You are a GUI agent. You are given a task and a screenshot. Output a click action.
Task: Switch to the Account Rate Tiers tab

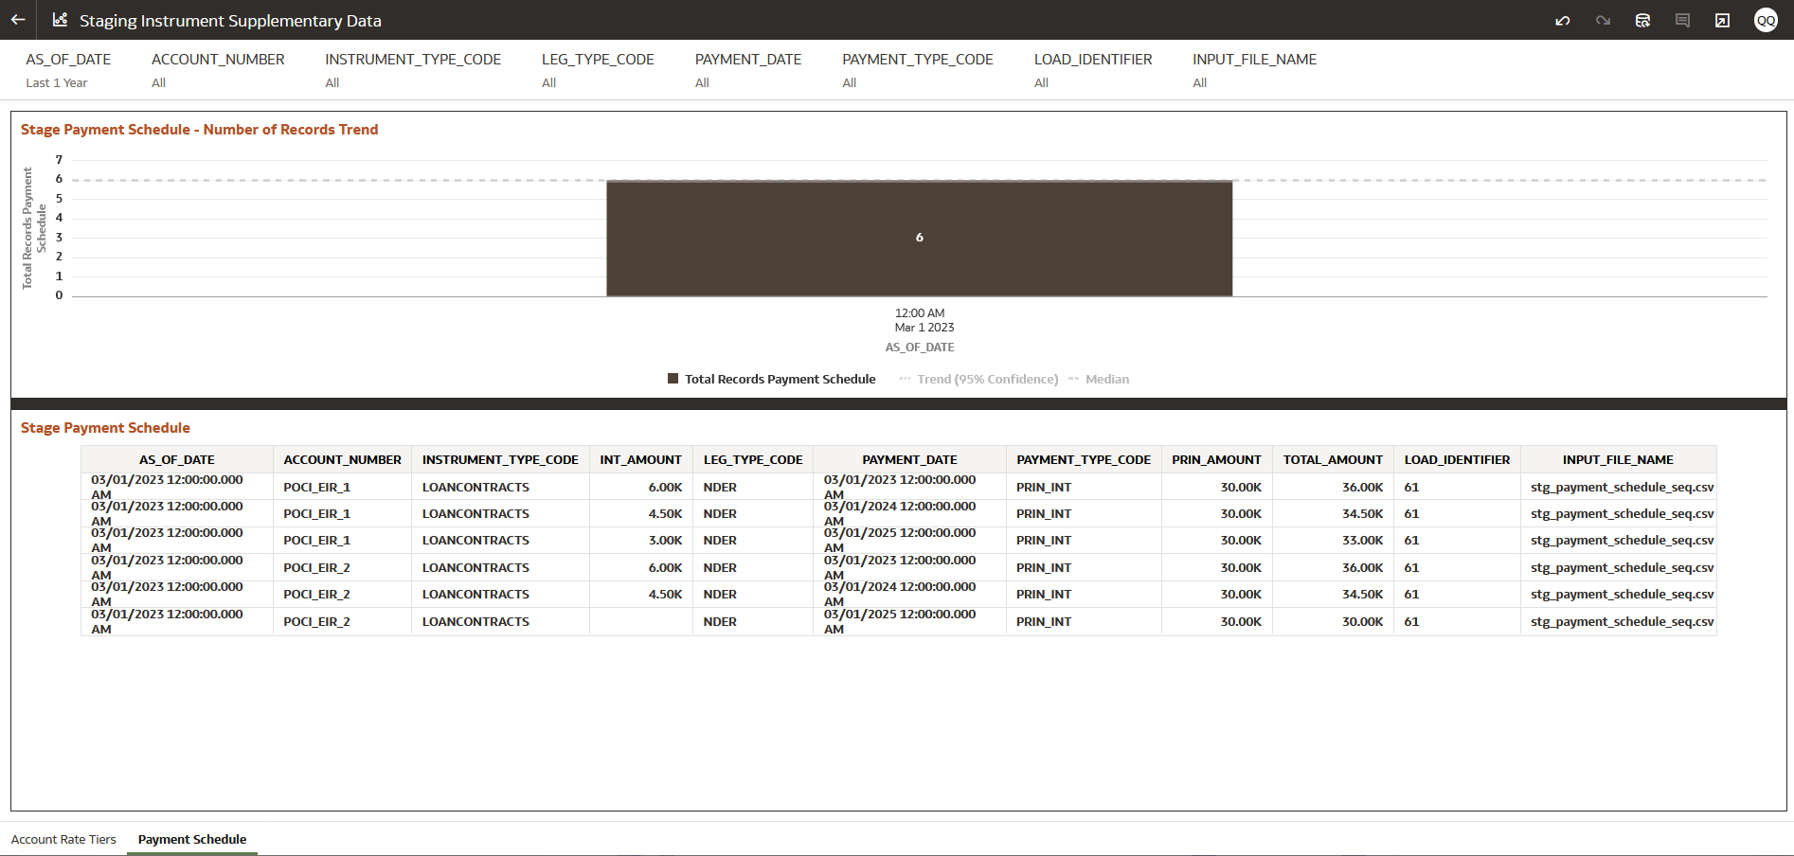click(63, 839)
